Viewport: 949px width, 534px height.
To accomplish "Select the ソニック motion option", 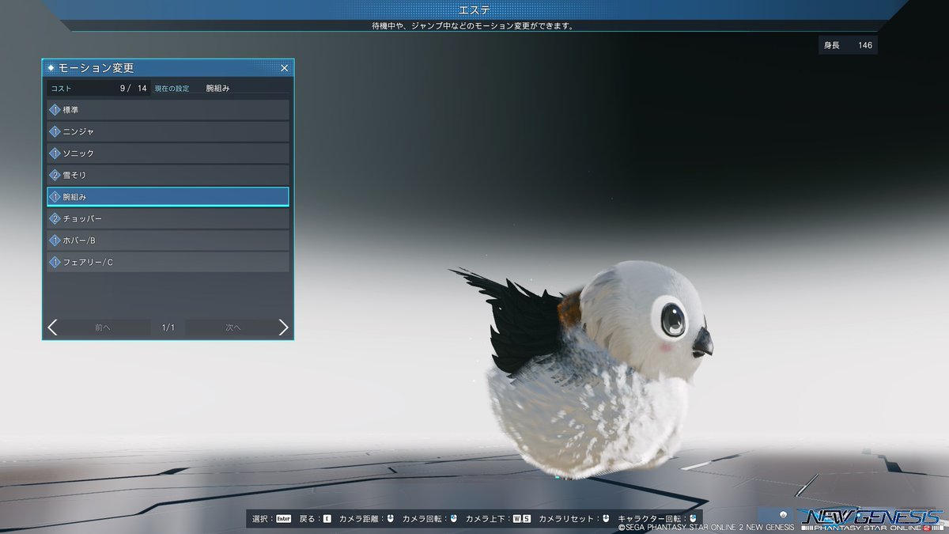I will [x=168, y=153].
